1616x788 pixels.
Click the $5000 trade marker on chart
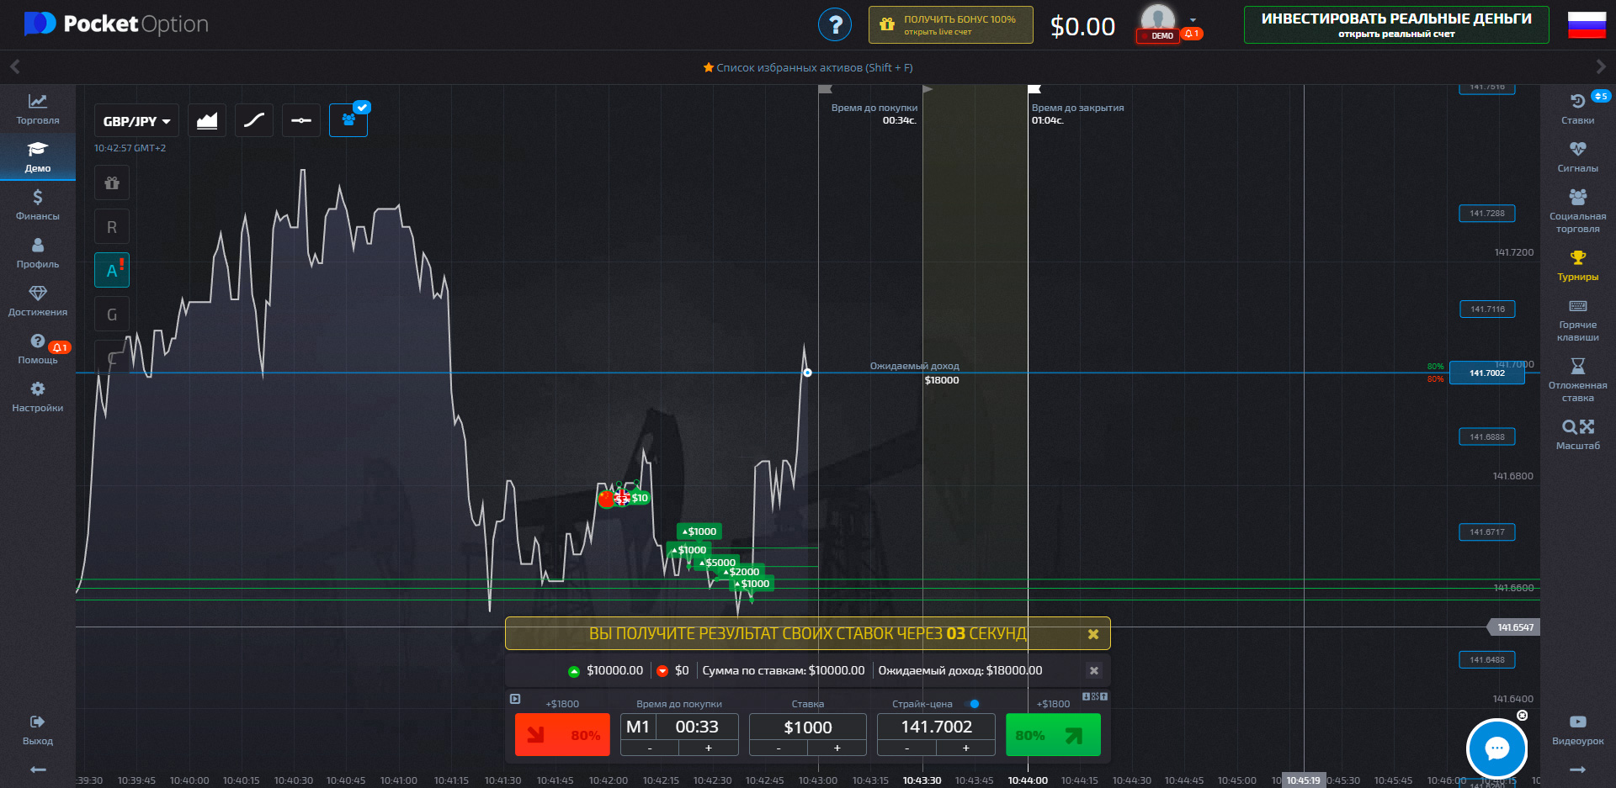[x=718, y=563]
